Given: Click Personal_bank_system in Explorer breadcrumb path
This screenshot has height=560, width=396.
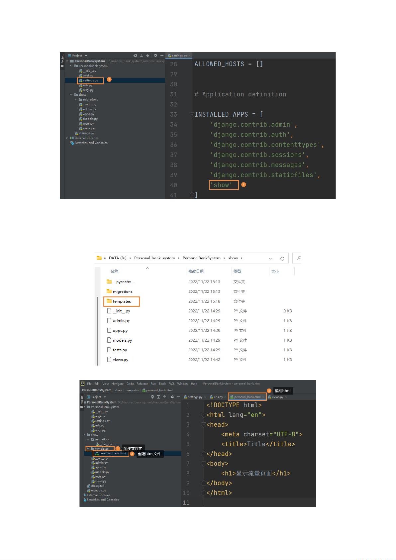Looking at the screenshot, I should tap(154, 258).
